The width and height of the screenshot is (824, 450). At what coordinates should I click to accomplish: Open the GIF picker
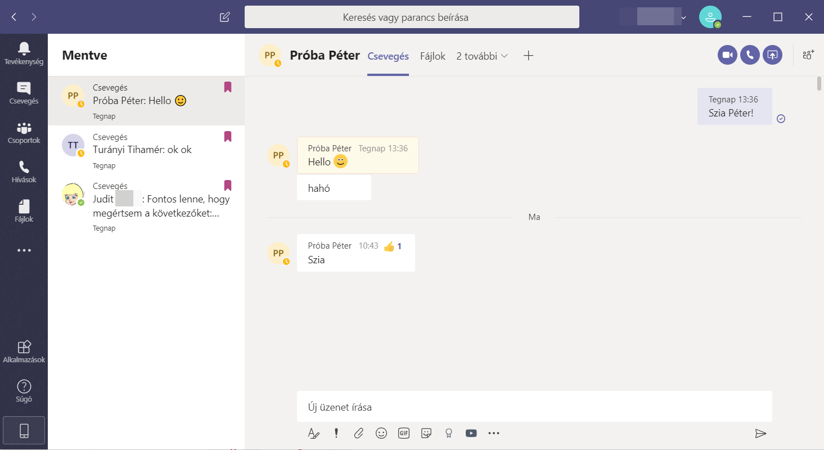pos(403,433)
